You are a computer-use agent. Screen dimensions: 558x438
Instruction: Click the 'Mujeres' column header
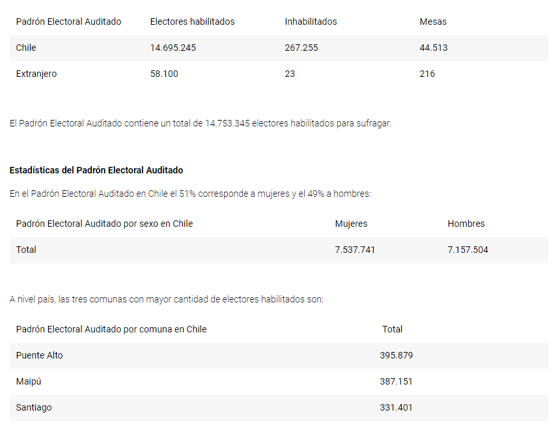(x=351, y=224)
